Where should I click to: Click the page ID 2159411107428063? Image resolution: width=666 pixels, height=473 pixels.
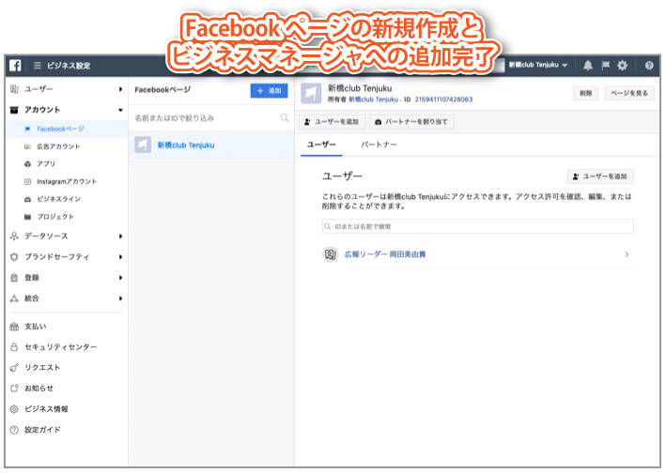pos(443,99)
